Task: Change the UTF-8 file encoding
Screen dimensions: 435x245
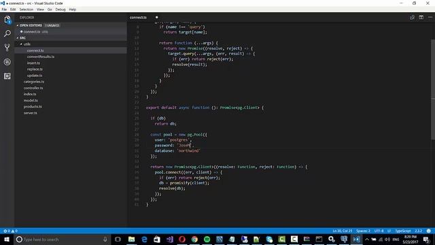Action: pos(379,231)
